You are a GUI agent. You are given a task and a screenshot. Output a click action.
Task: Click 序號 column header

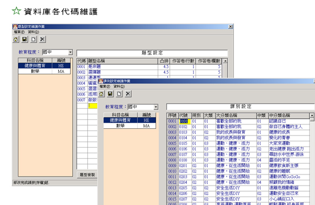click(x=172, y=116)
